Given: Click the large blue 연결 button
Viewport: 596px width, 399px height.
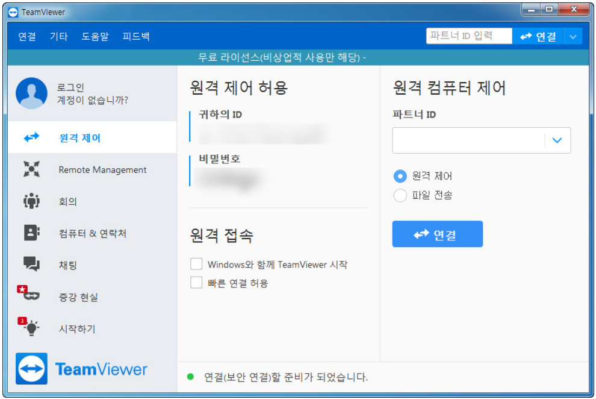Looking at the screenshot, I should point(438,234).
